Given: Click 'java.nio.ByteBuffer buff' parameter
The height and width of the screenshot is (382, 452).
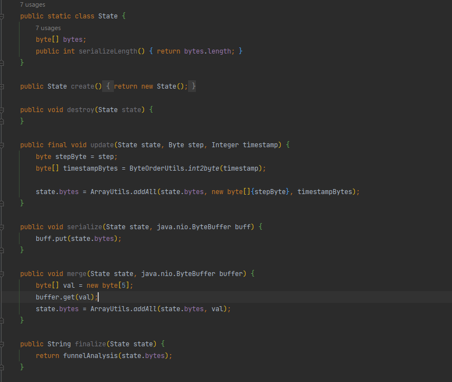Looking at the screenshot, I should pyautogui.click(x=204, y=227).
